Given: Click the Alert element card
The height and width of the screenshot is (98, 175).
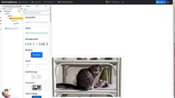Looking at the screenshot, I should pyautogui.click(x=37, y=31).
